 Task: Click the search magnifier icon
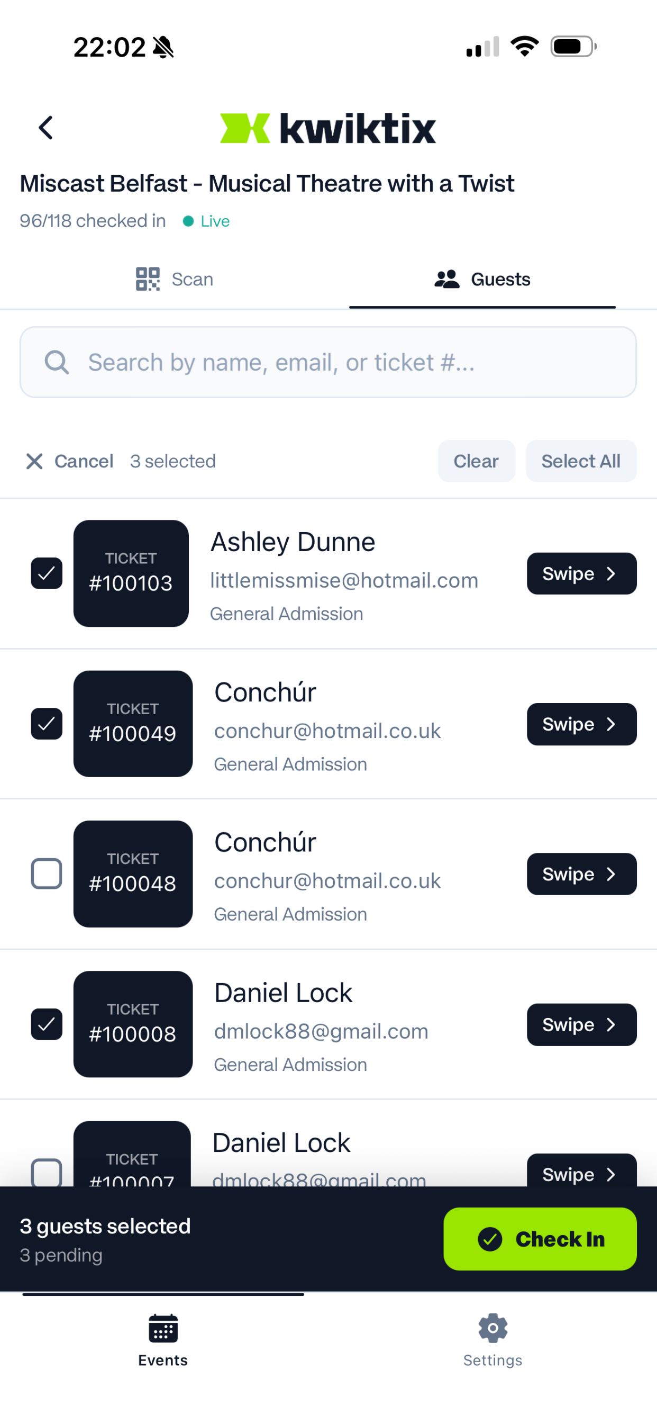(56, 363)
